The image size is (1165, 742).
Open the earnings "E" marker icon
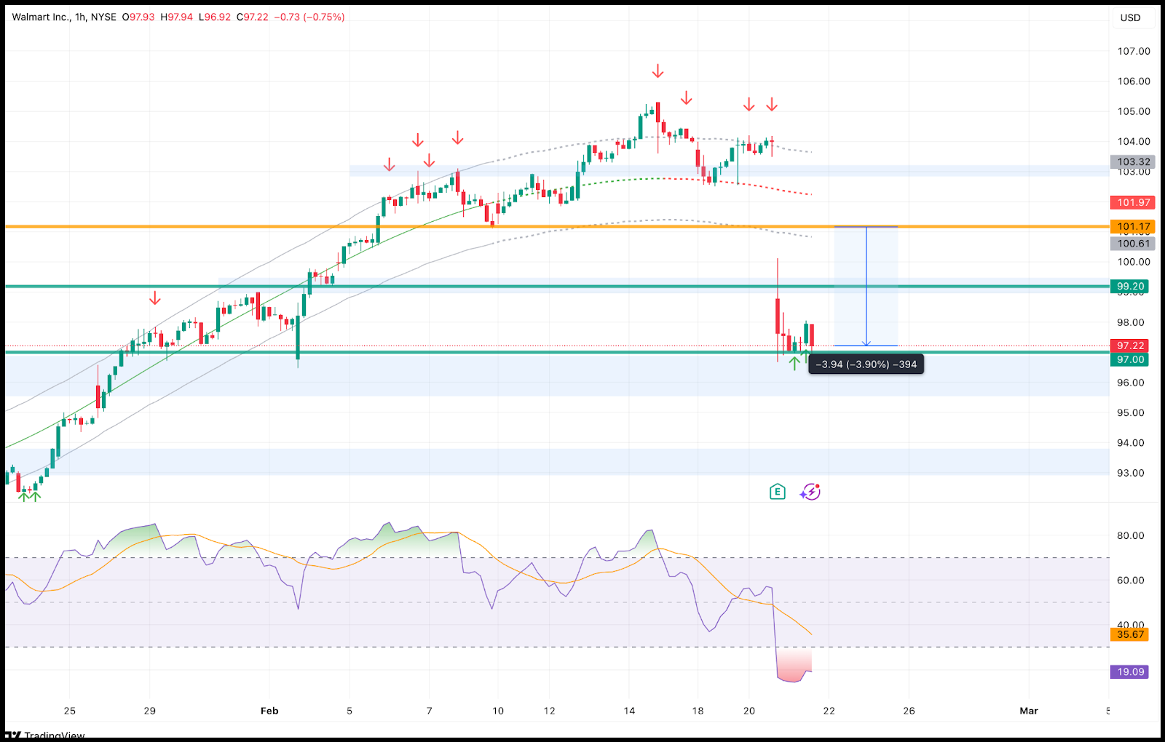click(777, 492)
